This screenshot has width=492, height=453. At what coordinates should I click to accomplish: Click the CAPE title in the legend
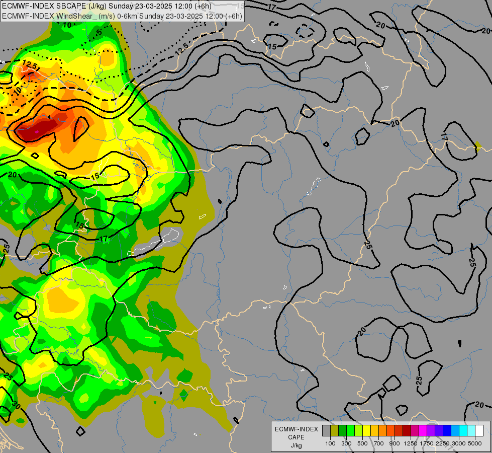[x=296, y=437]
